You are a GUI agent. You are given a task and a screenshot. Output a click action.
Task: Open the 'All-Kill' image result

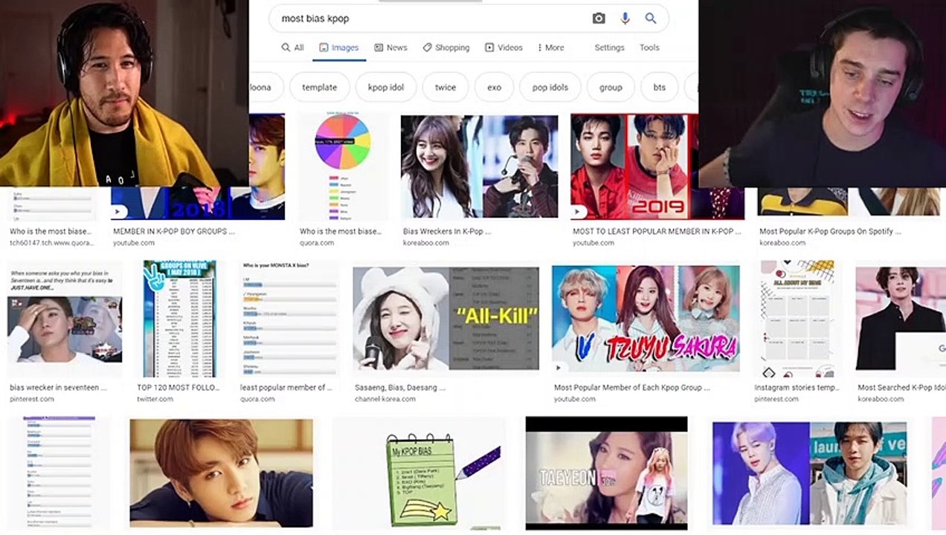coord(445,318)
